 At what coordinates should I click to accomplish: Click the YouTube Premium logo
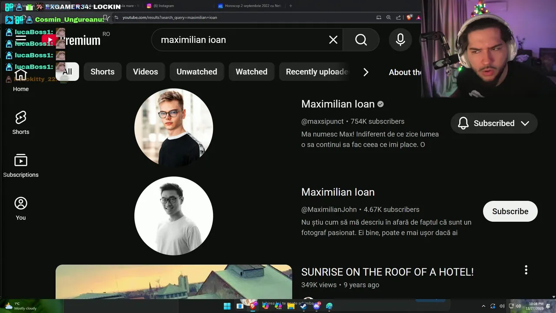[x=72, y=40]
